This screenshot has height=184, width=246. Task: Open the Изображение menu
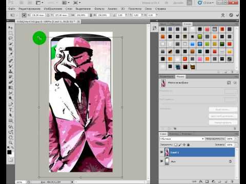click(53, 9)
